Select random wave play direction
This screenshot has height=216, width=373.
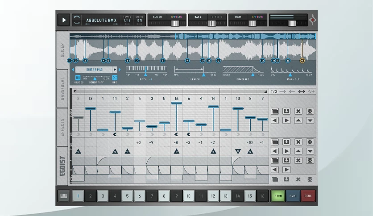click(311, 91)
